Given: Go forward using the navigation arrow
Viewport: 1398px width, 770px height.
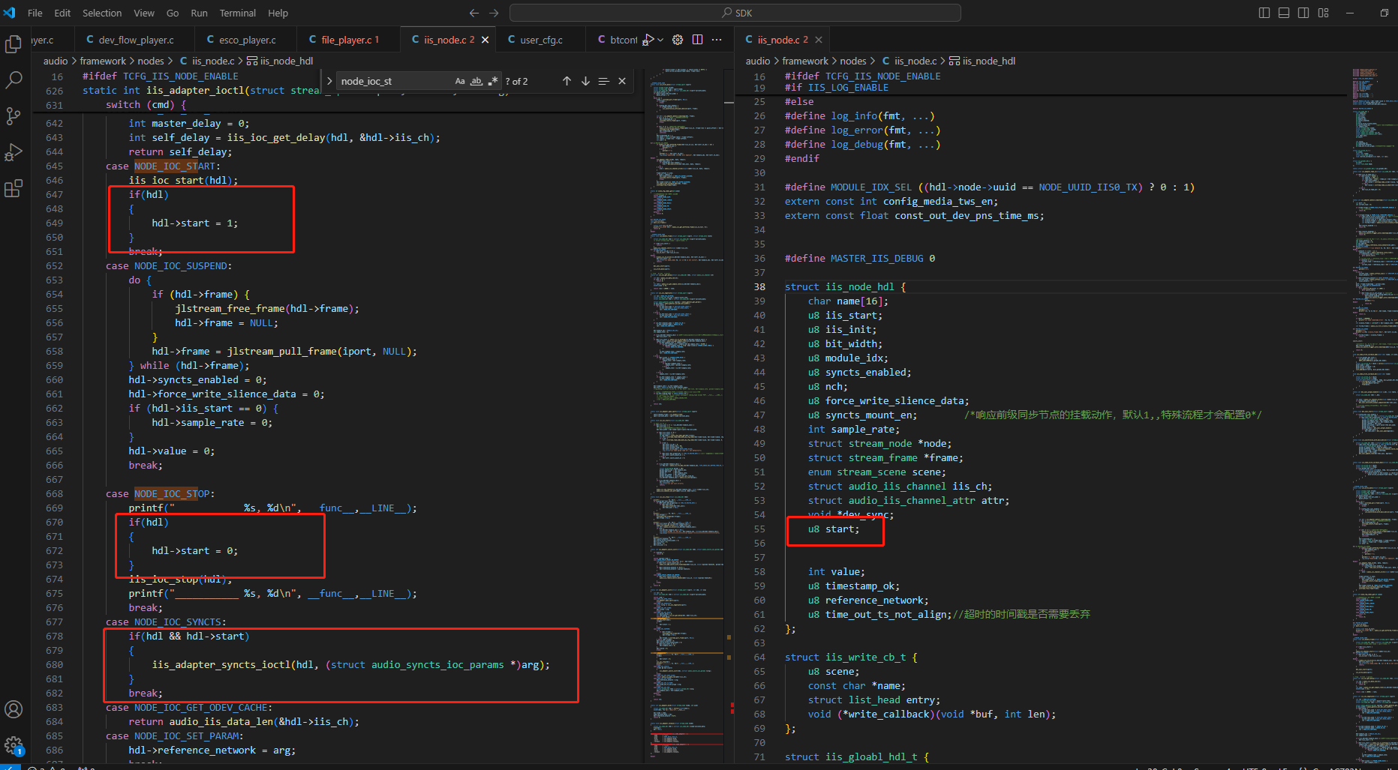Looking at the screenshot, I should click(494, 13).
